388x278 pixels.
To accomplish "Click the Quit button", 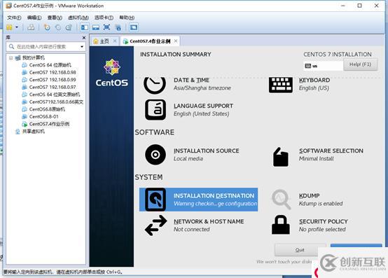I will pos(300,250).
